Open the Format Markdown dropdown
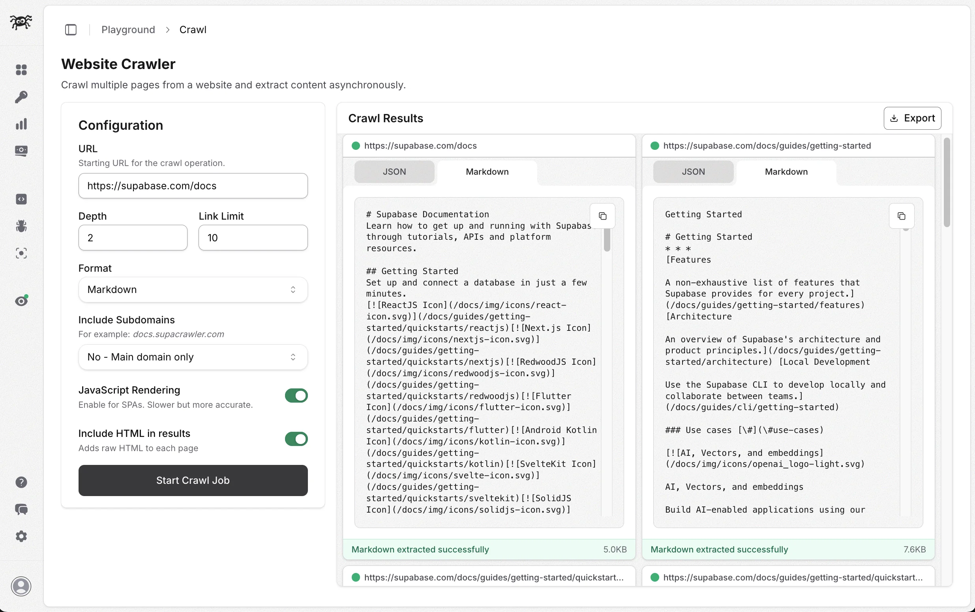Screen dimensions: 975x612 [193, 289]
